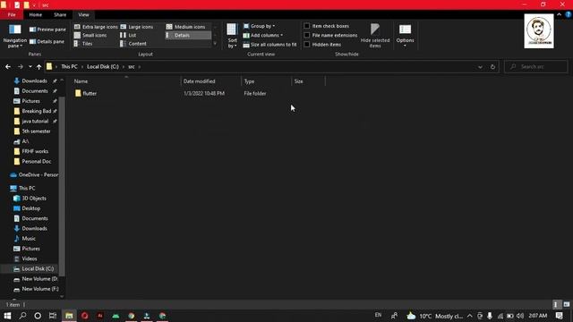Open taskbar Search

coord(22,316)
